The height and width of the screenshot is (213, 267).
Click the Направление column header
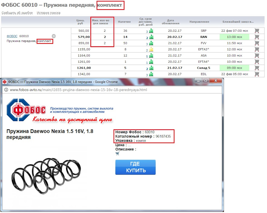click(x=199, y=22)
